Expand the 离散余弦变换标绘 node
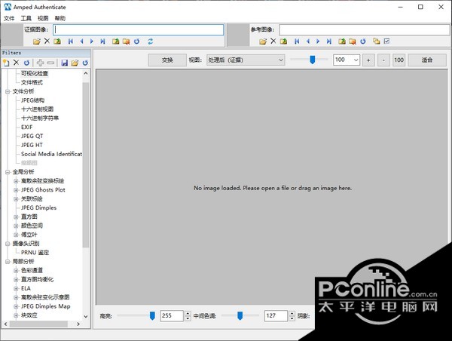The width and height of the screenshot is (452, 341). (16, 181)
